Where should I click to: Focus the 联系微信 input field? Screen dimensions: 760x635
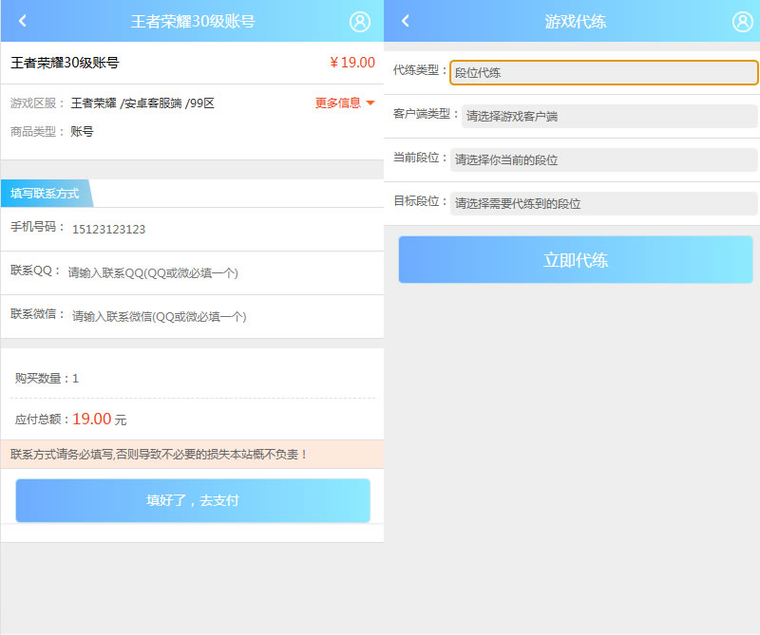click(223, 316)
